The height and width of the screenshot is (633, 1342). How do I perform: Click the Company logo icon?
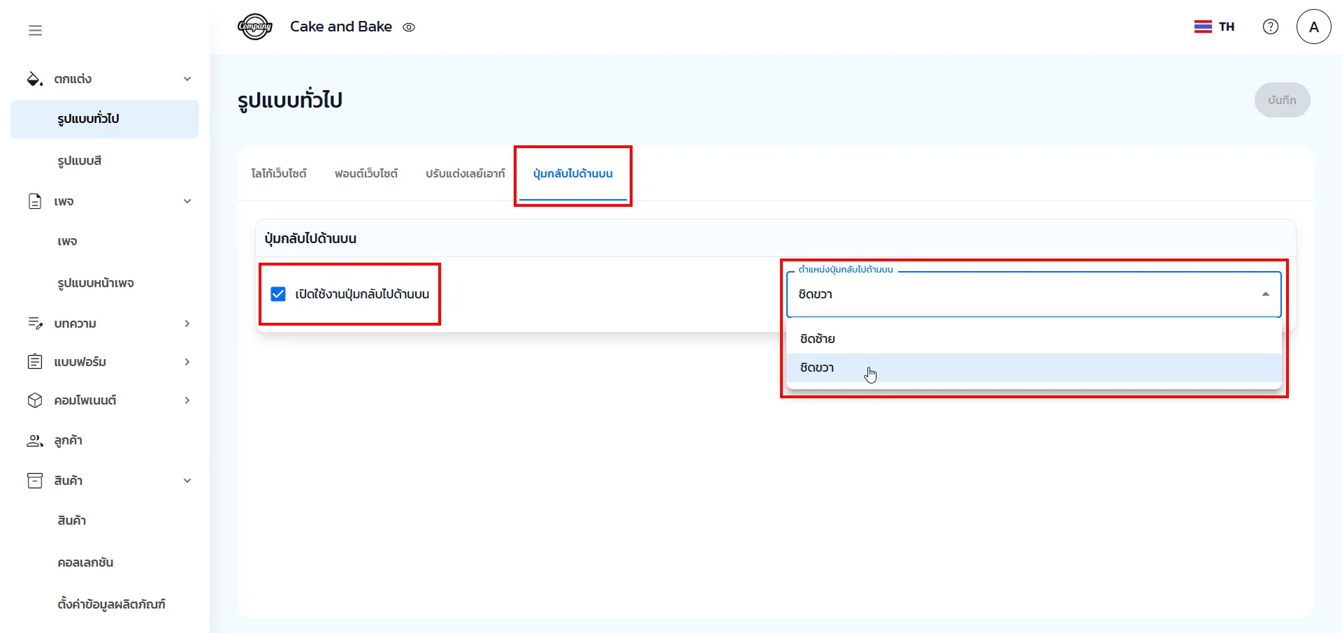click(x=254, y=27)
